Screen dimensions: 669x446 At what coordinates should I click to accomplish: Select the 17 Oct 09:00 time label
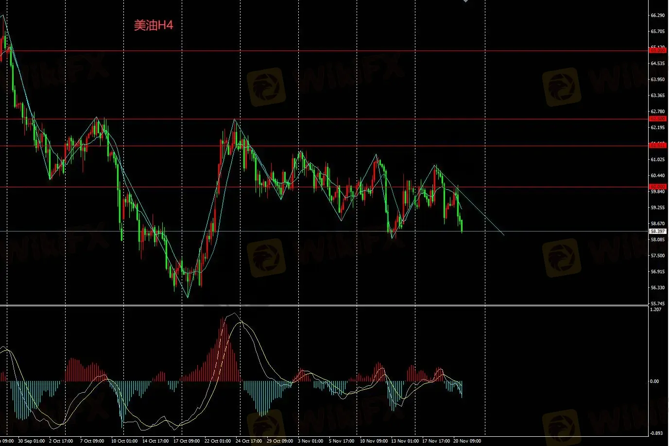point(187,441)
